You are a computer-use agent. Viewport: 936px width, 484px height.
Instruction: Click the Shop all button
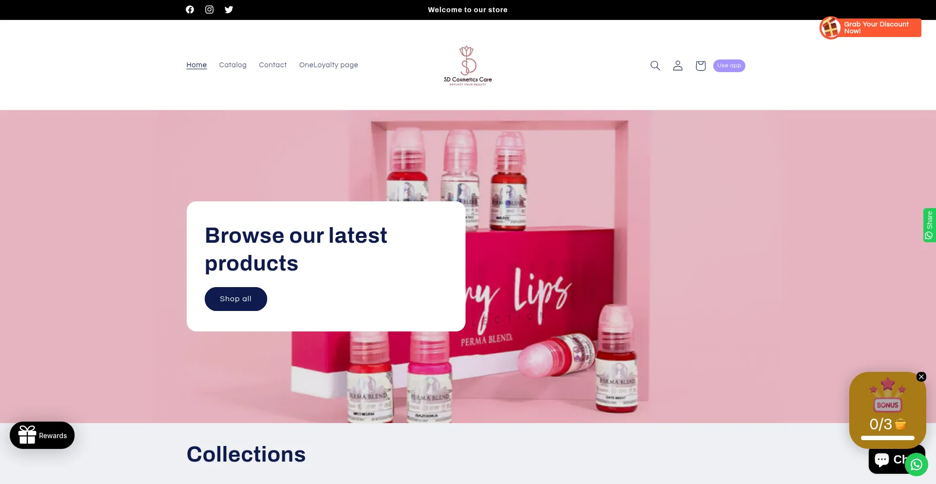[236, 299]
